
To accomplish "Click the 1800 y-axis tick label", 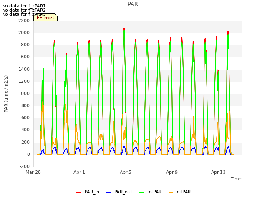I will click(x=24, y=45).
